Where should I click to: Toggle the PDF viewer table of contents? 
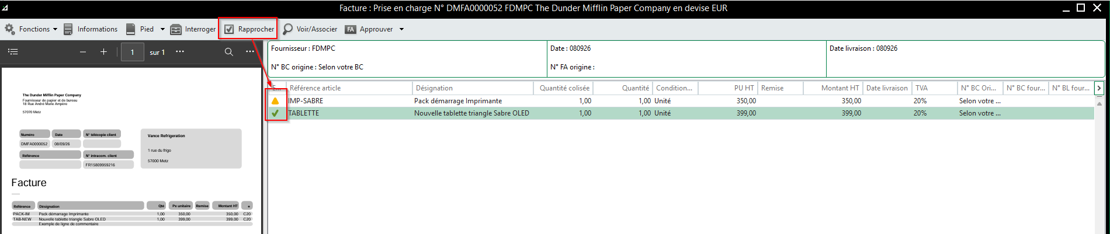13,51
